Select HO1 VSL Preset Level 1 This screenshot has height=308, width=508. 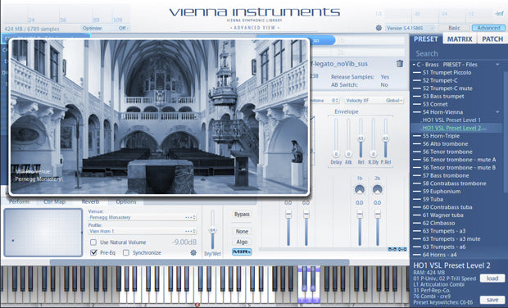tap(451, 120)
